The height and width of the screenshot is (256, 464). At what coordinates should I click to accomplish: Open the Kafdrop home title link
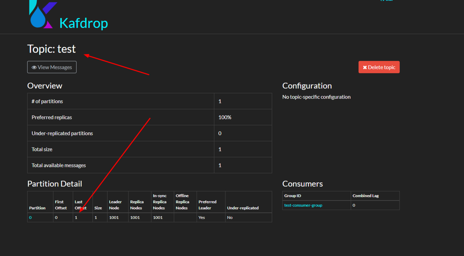coord(84,23)
